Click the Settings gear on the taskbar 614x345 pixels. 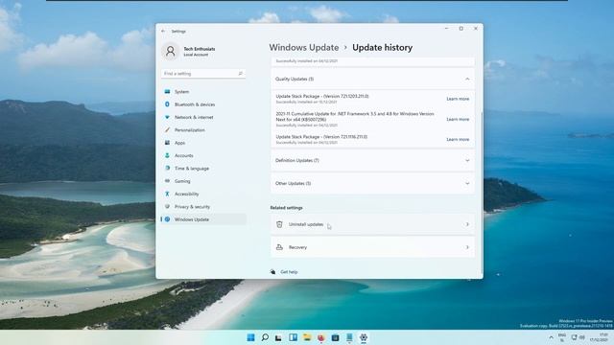point(364,337)
